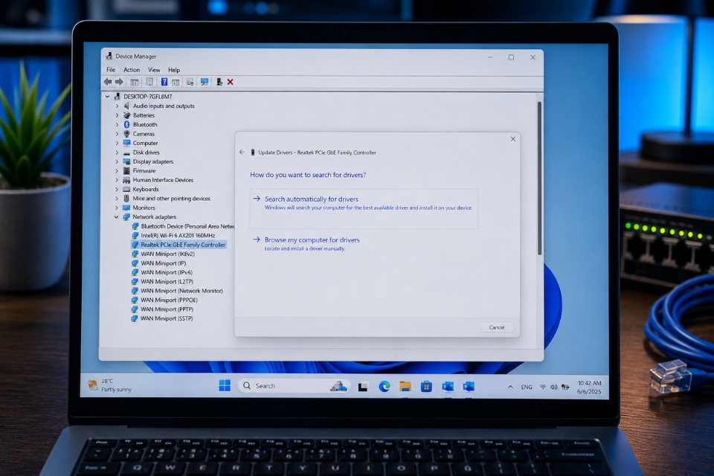Open Microsoft Store from the taskbar
This screenshot has height=476, width=714.
(426, 387)
